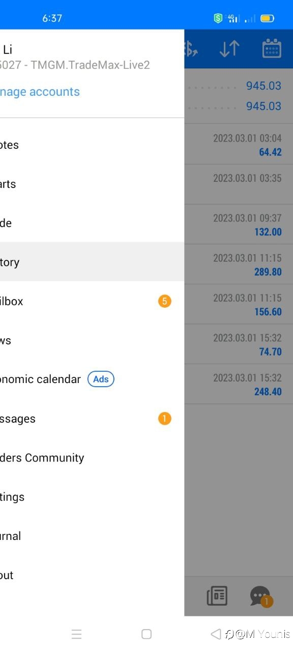293x652 pixels.
Task: Tap the Ads label beside Economic calendar
Action: 101,379
